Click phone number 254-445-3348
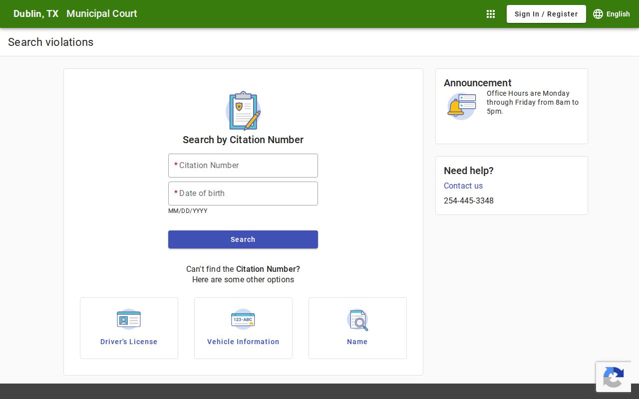This screenshot has width=639, height=399. (469, 200)
